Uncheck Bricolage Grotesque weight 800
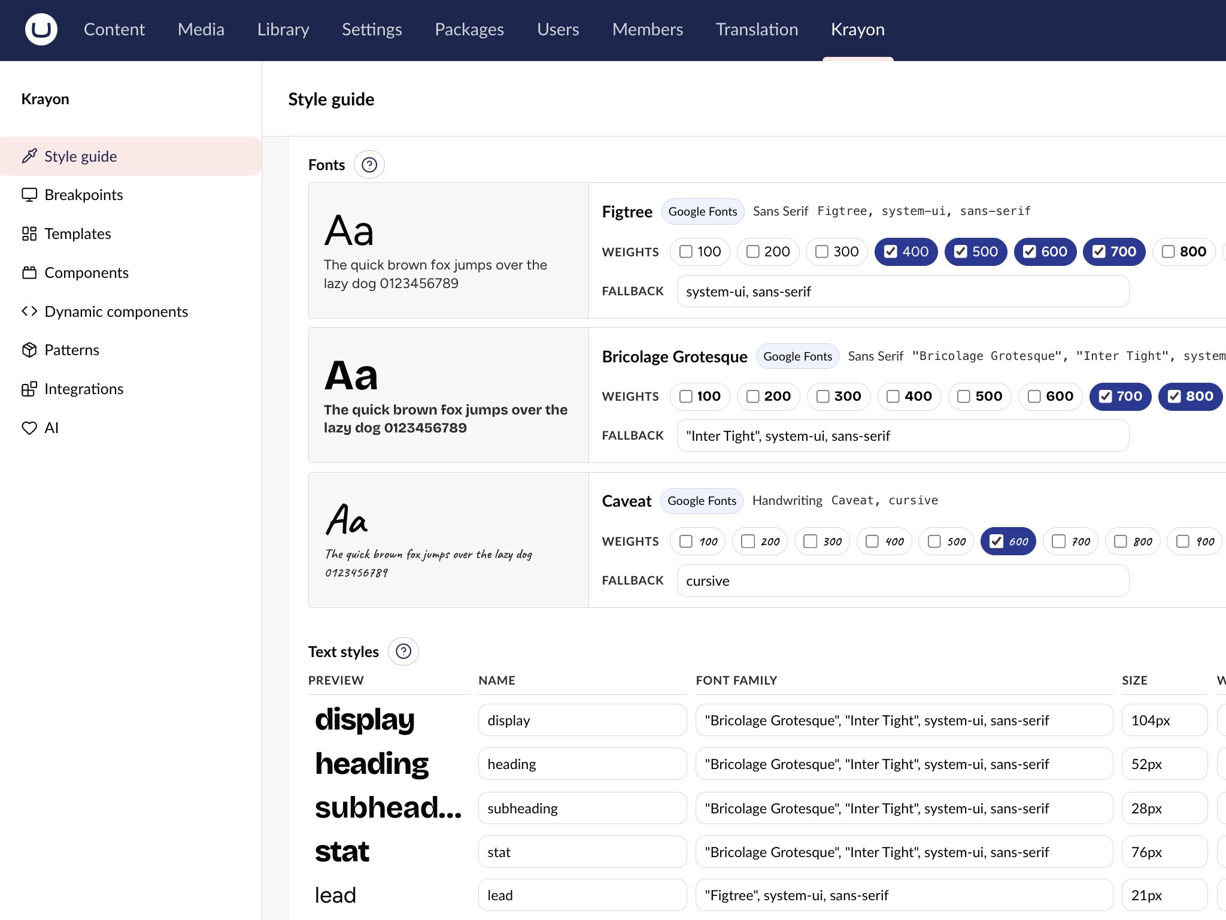Viewport: 1226px width, 920px height. tap(1190, 397)
